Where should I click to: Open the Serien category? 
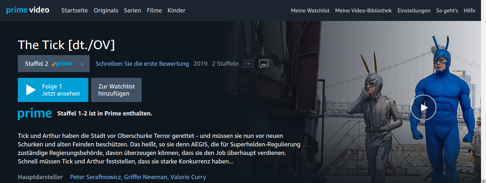[x=132, y=10]
